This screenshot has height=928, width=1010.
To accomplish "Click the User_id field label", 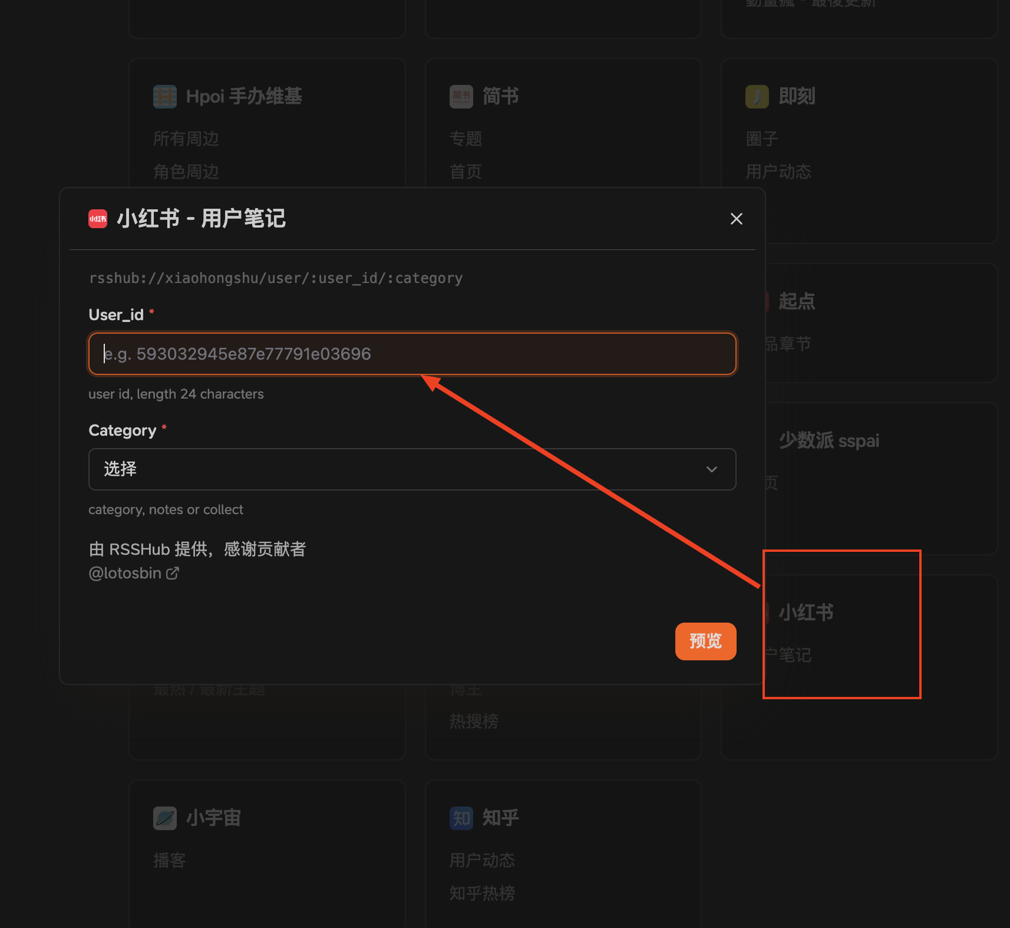I will 116,315.
